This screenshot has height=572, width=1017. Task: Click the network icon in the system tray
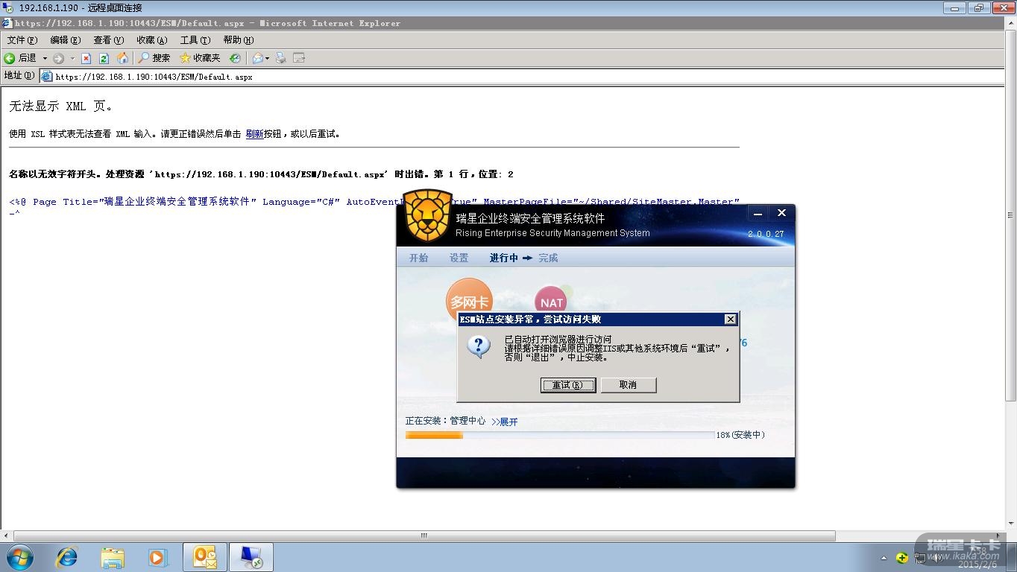tap(920, 558)
